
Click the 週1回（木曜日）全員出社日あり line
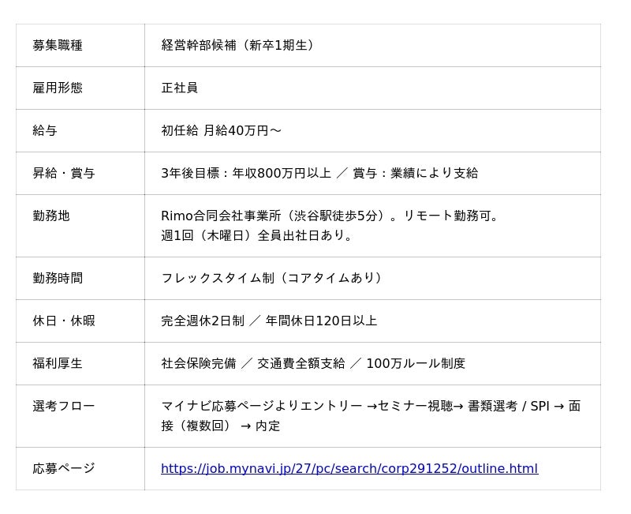click(x=258, y=235)
